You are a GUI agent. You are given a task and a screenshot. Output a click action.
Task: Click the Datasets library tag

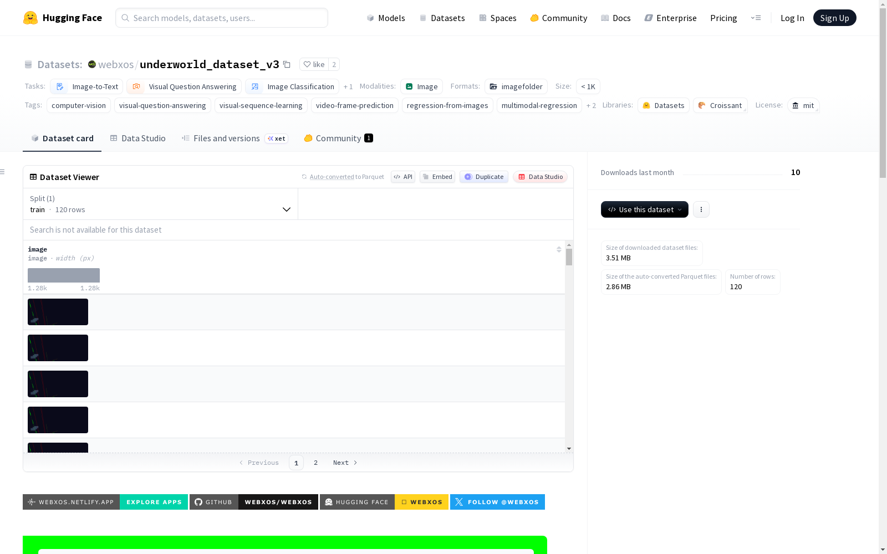(x=664, y=105)
